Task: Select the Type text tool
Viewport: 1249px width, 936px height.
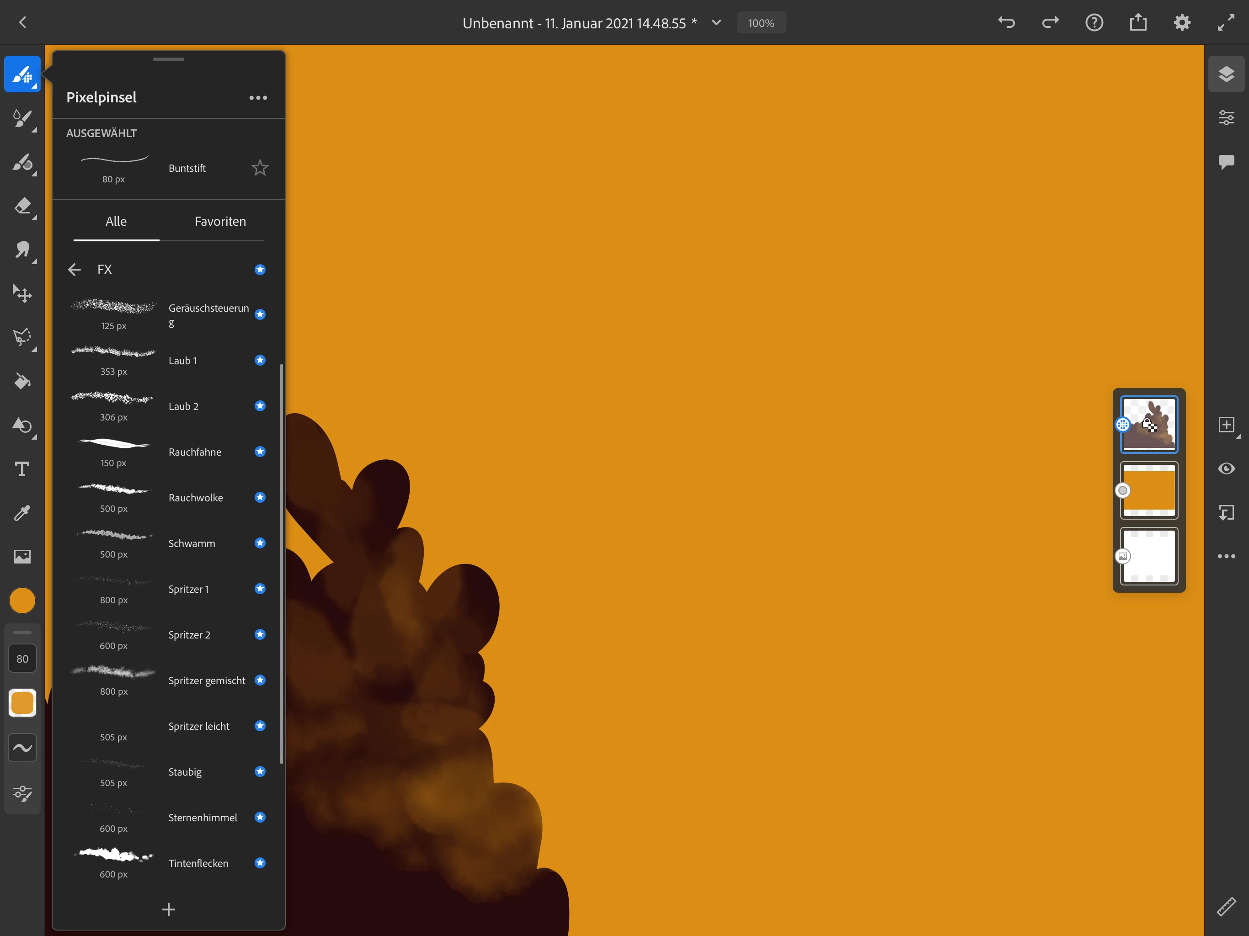Action: click(22, 469)
